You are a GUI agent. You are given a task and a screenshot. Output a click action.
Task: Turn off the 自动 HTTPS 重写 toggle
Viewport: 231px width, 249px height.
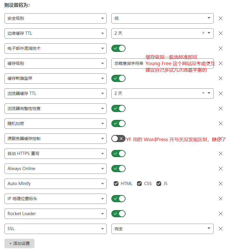coord(118,154)
